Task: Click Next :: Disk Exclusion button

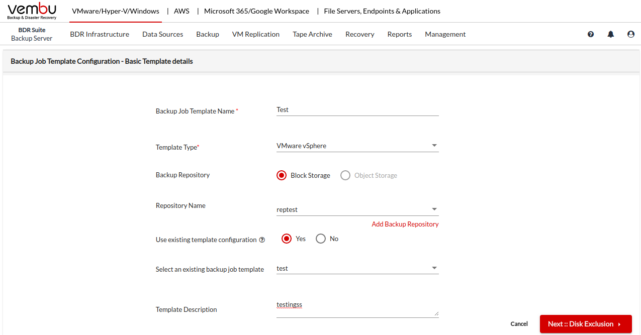Action: (585, 324)
